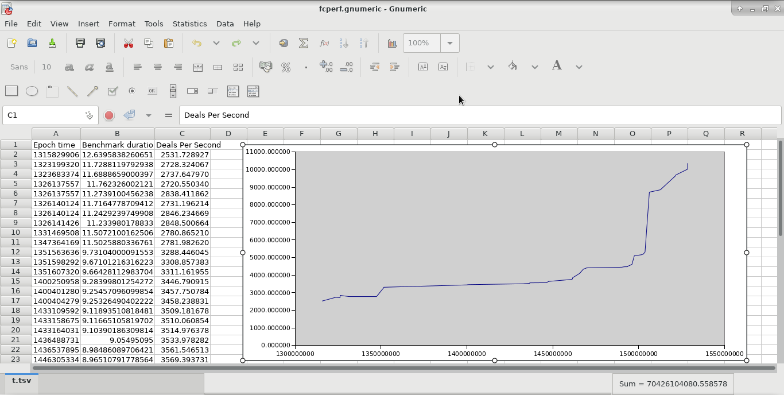Apply font color with A icon

click(x=557, y=66)
